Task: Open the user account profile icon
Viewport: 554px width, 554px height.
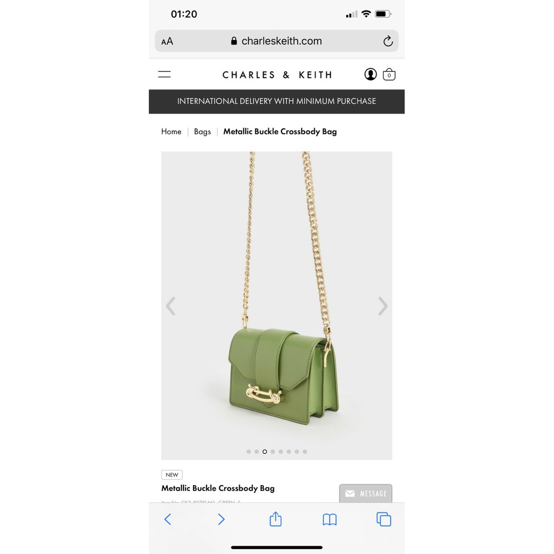Action: [370, 74]
